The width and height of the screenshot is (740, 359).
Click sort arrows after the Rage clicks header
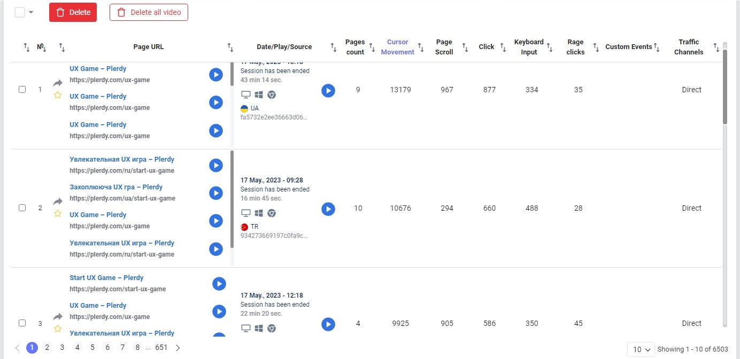point(596,47)
